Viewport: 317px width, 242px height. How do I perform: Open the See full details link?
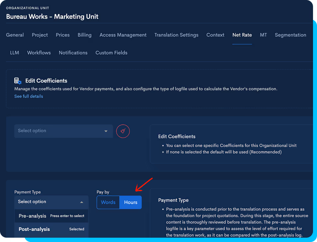point(29,96)
